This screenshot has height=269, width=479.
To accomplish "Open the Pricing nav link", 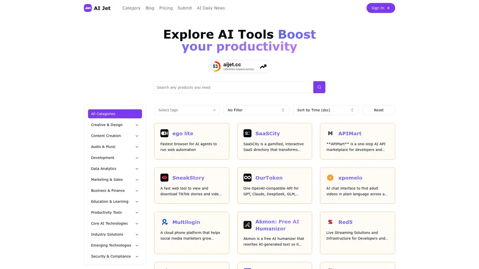I will pyautogui.click(x=166, y=8).
